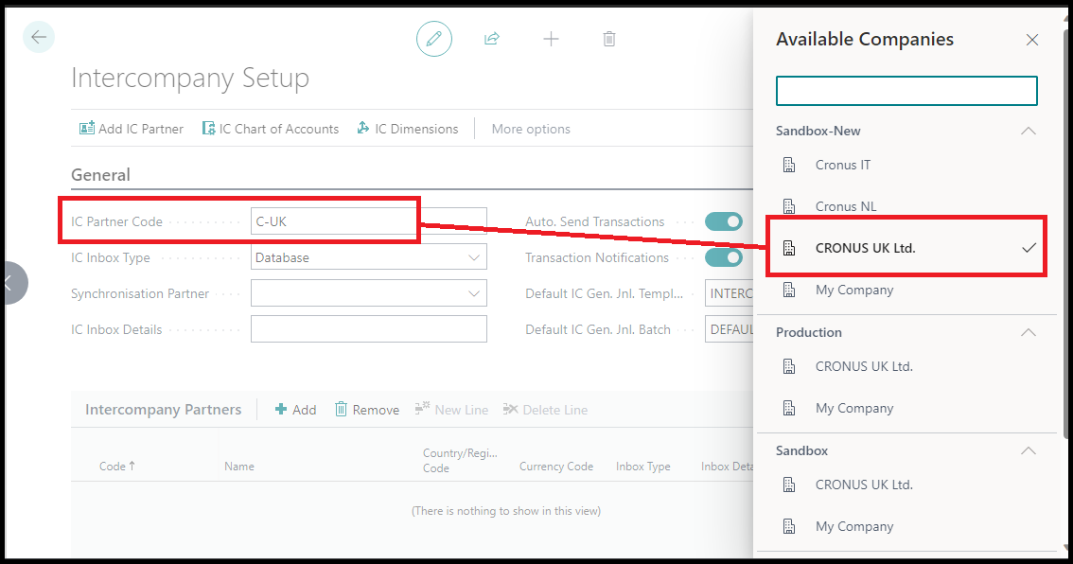Collapse the Production group

tap(1028, 332)
